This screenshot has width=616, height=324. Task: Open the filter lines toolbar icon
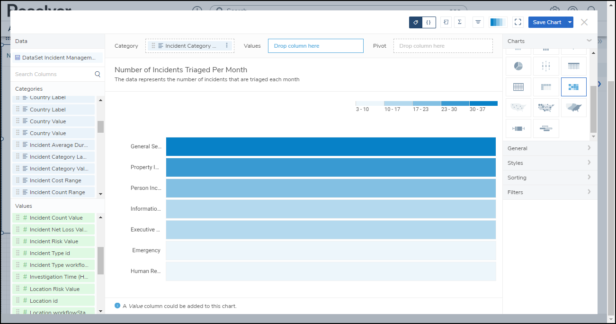pyautogui.click(x=478, y=22)
